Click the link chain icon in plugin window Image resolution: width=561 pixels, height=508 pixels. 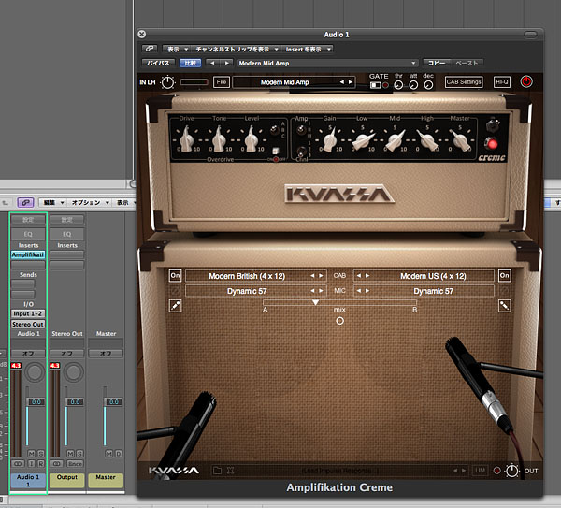[150, 48]
